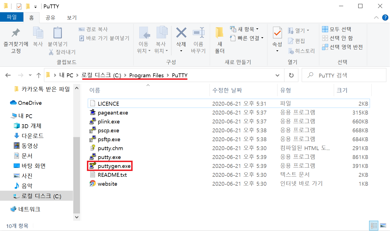Select the pscp.exe icon
The height and width of the screenshot is (231, 390).
point(92,130)
